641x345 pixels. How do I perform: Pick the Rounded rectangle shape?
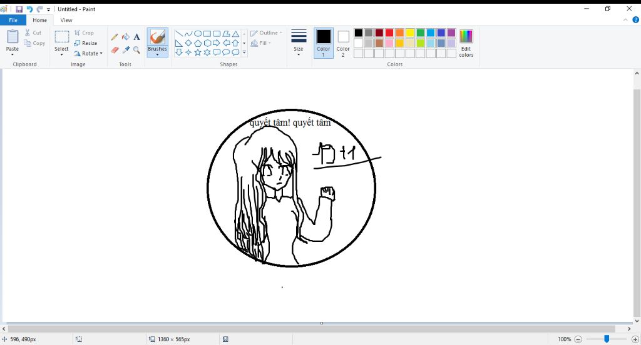tap(217, 34)
